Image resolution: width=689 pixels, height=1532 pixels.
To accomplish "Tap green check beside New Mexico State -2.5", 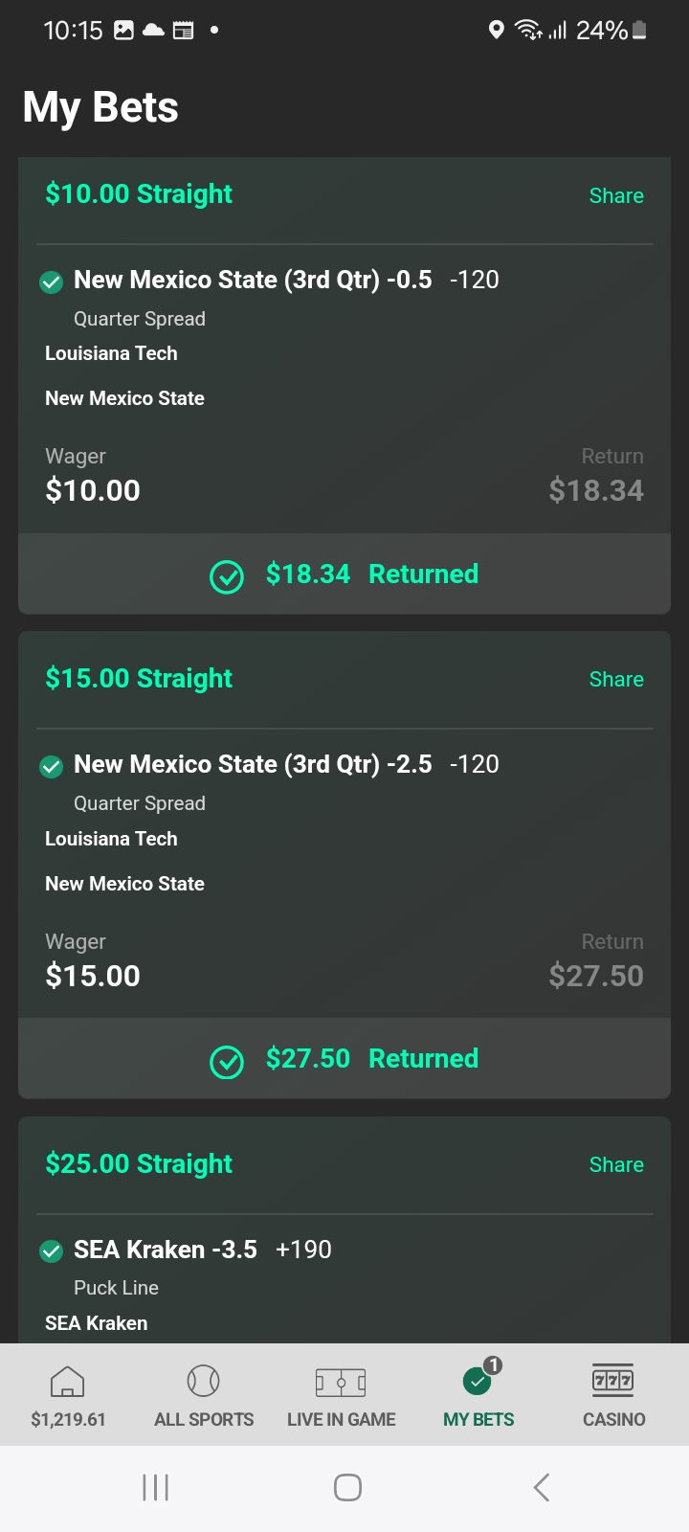I will pyautogui.click(x=52, y=766).
